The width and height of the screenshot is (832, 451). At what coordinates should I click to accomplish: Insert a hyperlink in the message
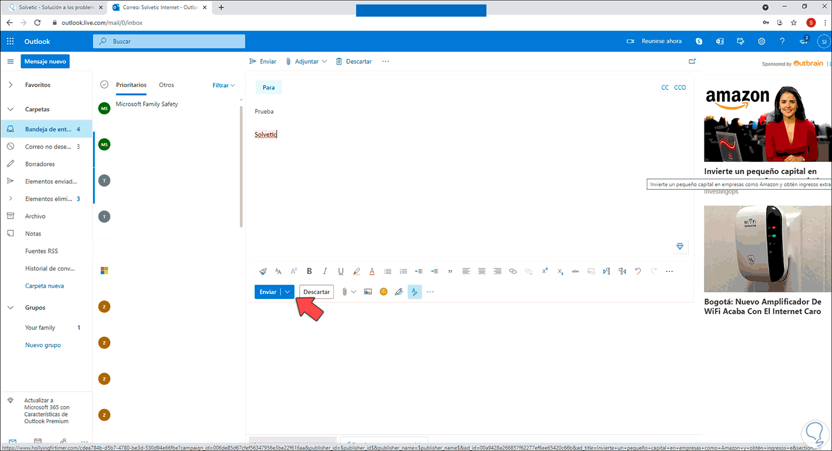pyautogui.click(x=513, y=271)
